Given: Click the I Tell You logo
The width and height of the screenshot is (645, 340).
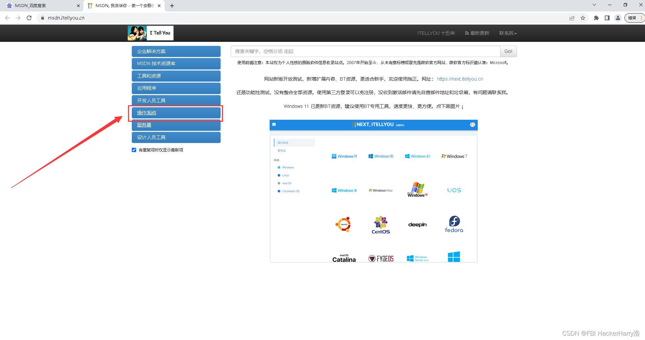Looking at the screenshot, I should [x=151, y=33].
